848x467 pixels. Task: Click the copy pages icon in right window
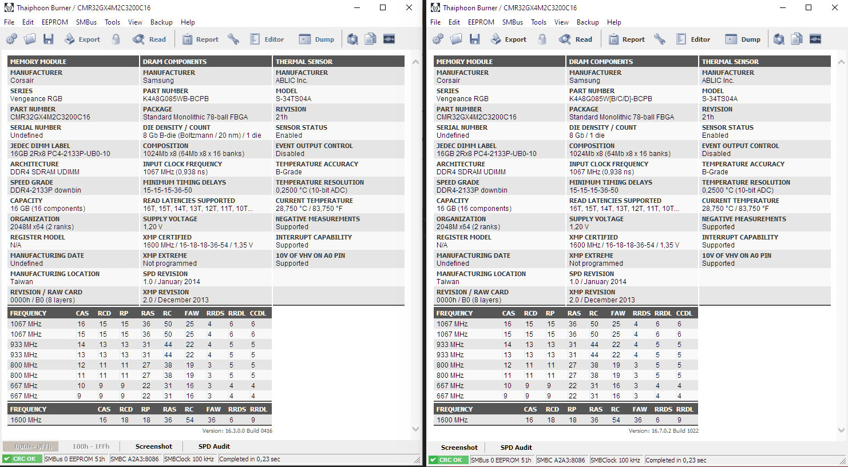797,39
